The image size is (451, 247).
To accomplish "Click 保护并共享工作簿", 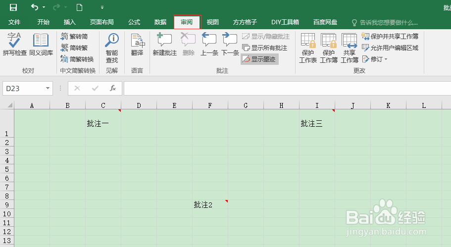I will 390,37.
